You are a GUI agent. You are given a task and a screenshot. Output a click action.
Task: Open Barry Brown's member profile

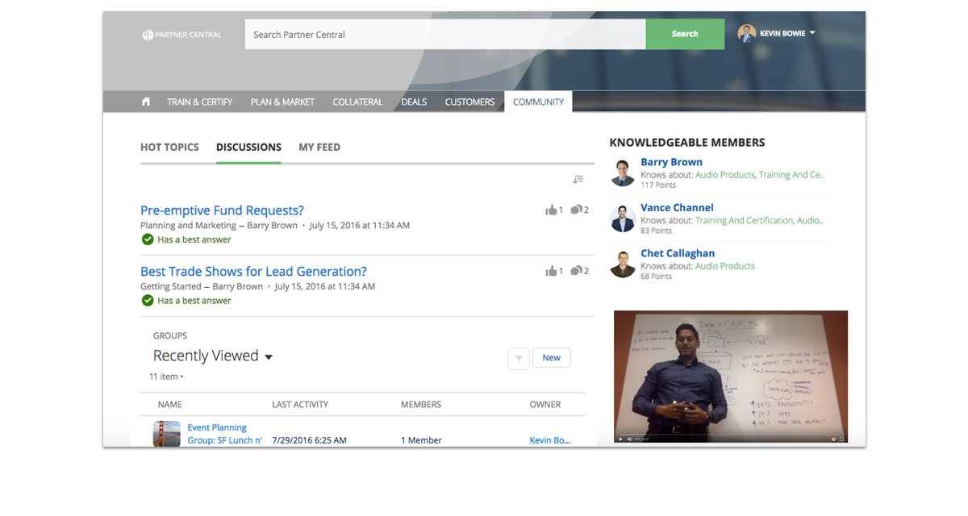click(671, 162)
